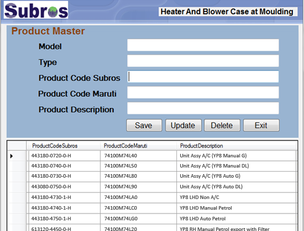304x231 pixels.
Task: Click the Subros logo
Action: (36, 10)
